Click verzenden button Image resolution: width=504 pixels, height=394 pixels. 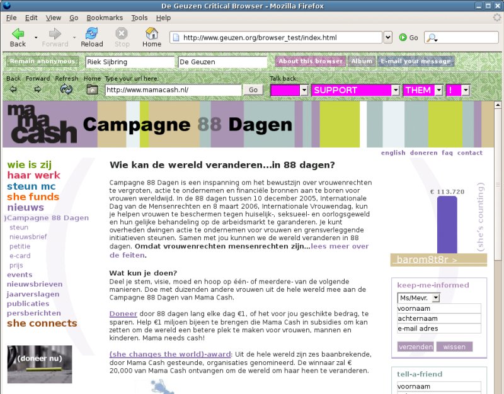(x=416, y=347)
